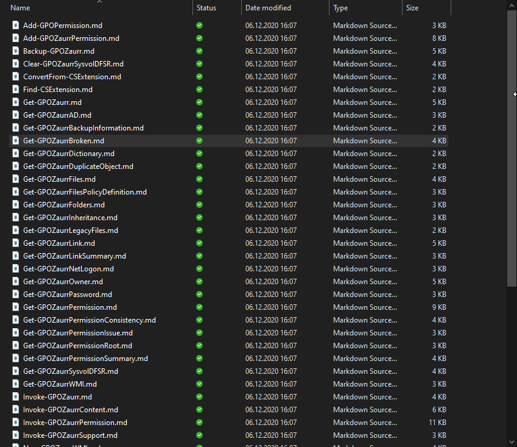Image resolution: width=517 pixels, height=447 pixels.
Task: Click the green sync status icon for Backup-GPOZaurr.md
Action: pos(200,51)
